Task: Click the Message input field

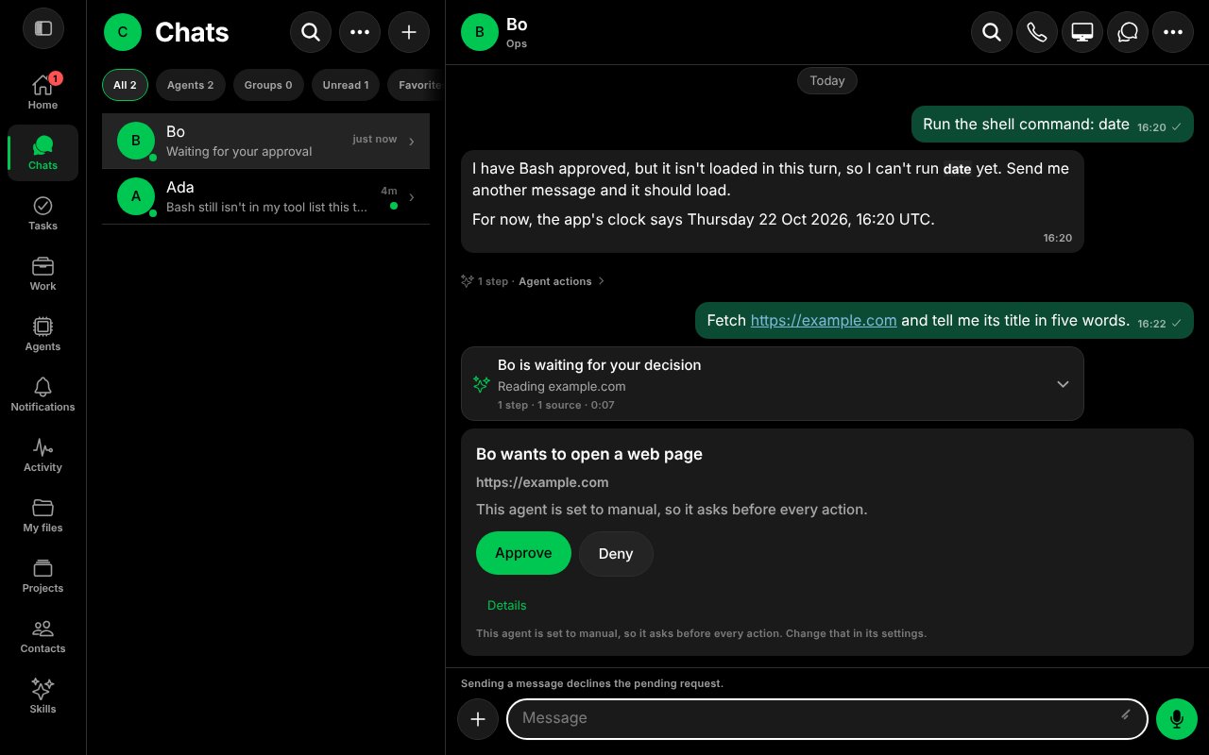Action: [x=827, y=719]
